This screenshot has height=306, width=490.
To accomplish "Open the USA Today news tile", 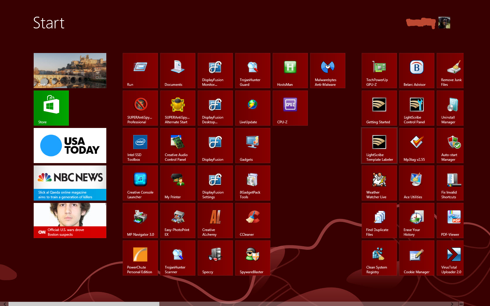I will tap(70, 146).
